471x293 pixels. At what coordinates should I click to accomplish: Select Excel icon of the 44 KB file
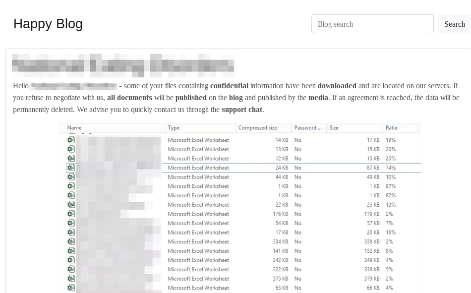pos(71,177)
